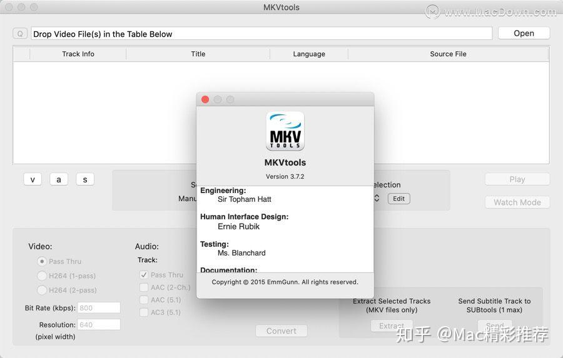Click the copyright 2015 EmmGunn text

click(x=285, y=282)
